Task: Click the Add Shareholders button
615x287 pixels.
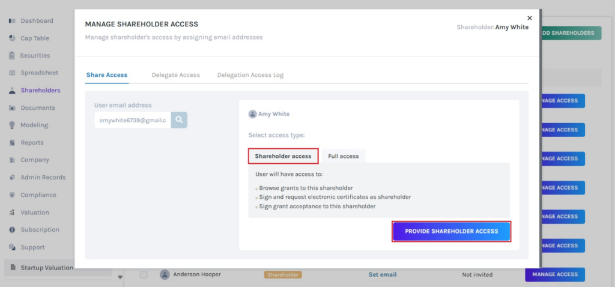Action: [571, 33]
